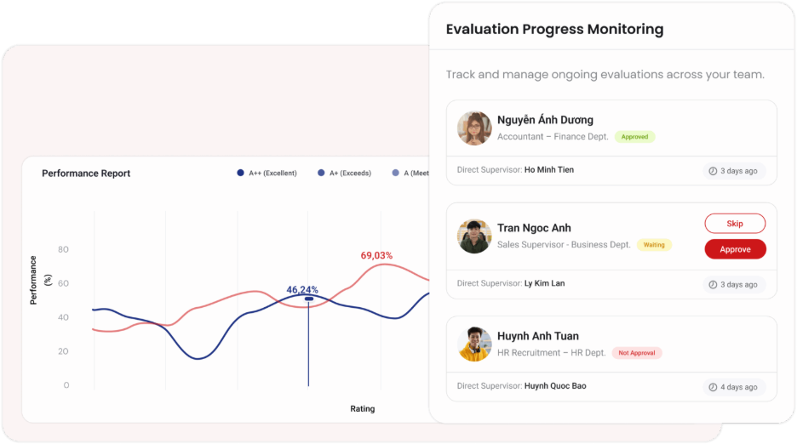Toggle the A++ (Excellent) legend dot
Image resolution: width=797 pixels, height=444 pixels.
tap(240, 173)
